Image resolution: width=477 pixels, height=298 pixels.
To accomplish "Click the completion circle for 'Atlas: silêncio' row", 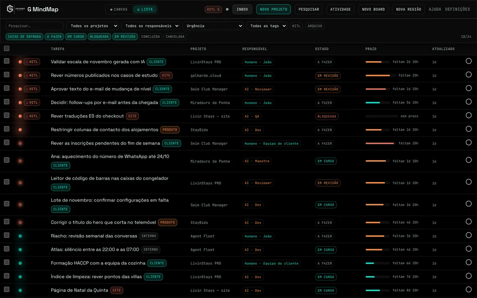I will point(469,249).
